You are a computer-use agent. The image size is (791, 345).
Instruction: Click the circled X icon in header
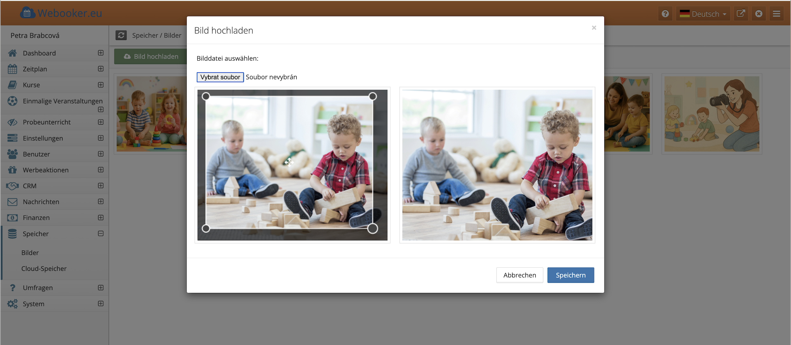point(759,14)
